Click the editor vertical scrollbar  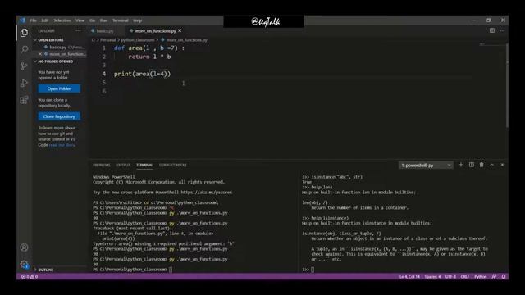click(x=507, y=85)
